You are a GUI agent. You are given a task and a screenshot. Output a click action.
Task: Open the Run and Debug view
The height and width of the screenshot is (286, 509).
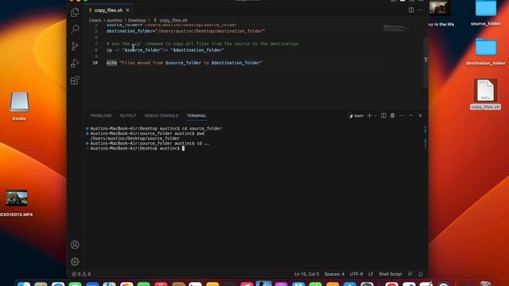point(75,63)
